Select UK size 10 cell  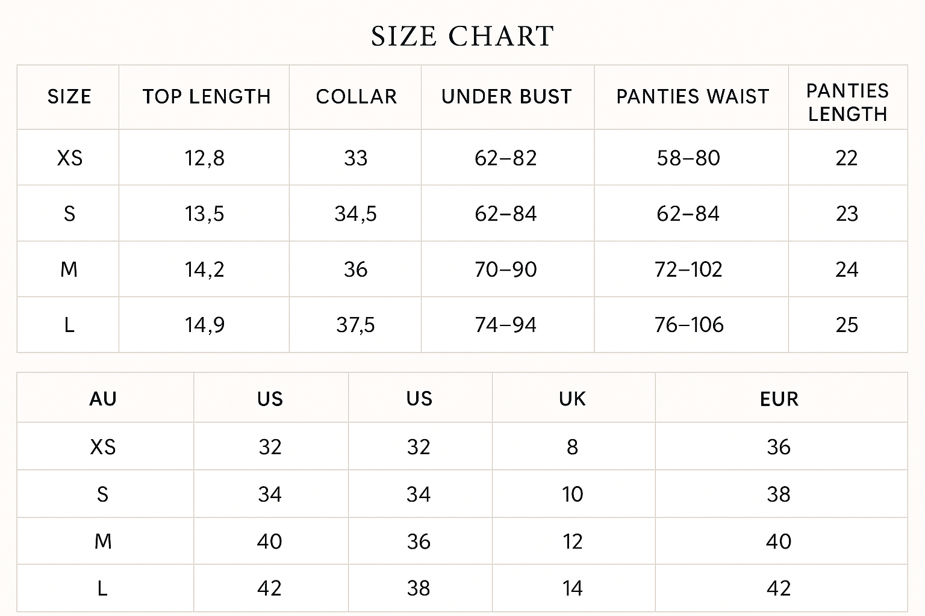(x=572, y=494)
